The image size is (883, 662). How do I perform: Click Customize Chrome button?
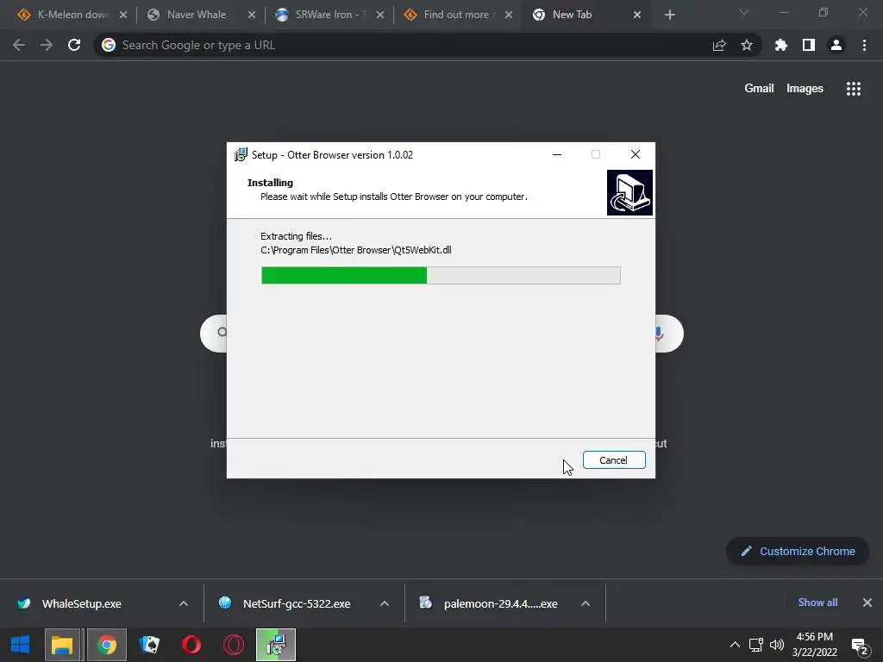798,551
